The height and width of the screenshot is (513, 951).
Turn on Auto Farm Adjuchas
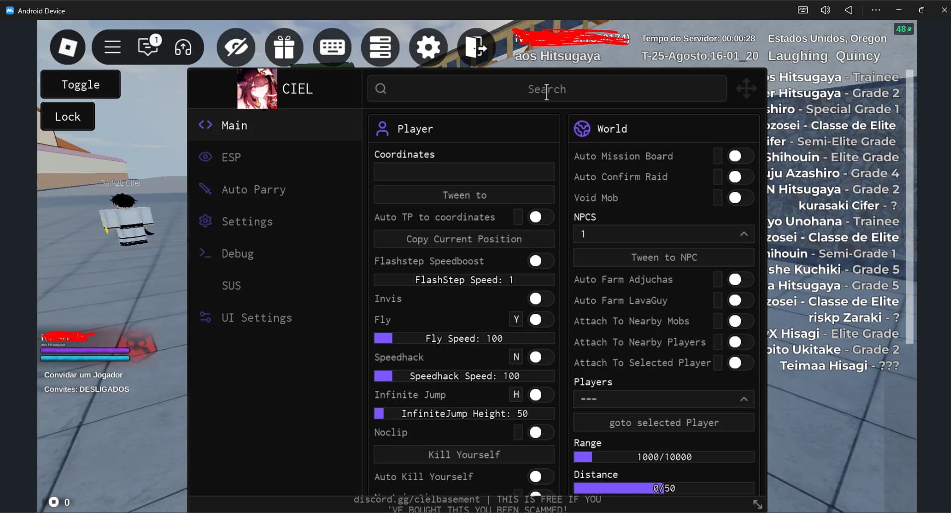pyautogui.click(x=739, y=280)
